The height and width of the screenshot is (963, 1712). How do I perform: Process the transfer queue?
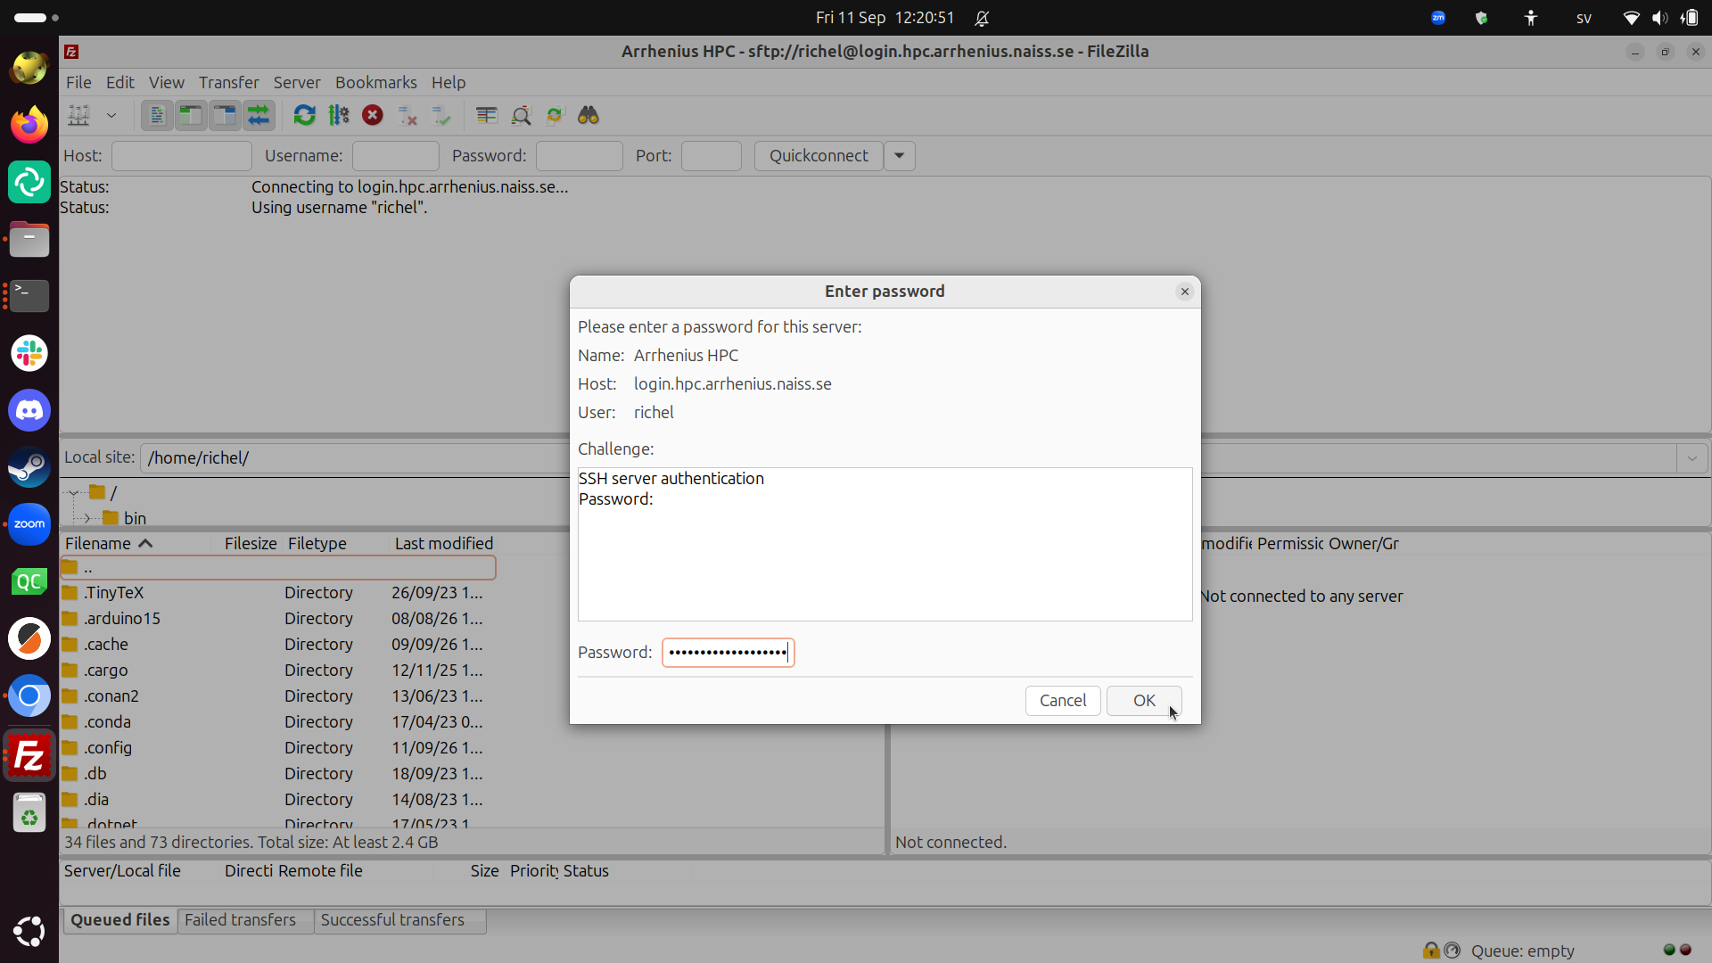click(339, 116)
